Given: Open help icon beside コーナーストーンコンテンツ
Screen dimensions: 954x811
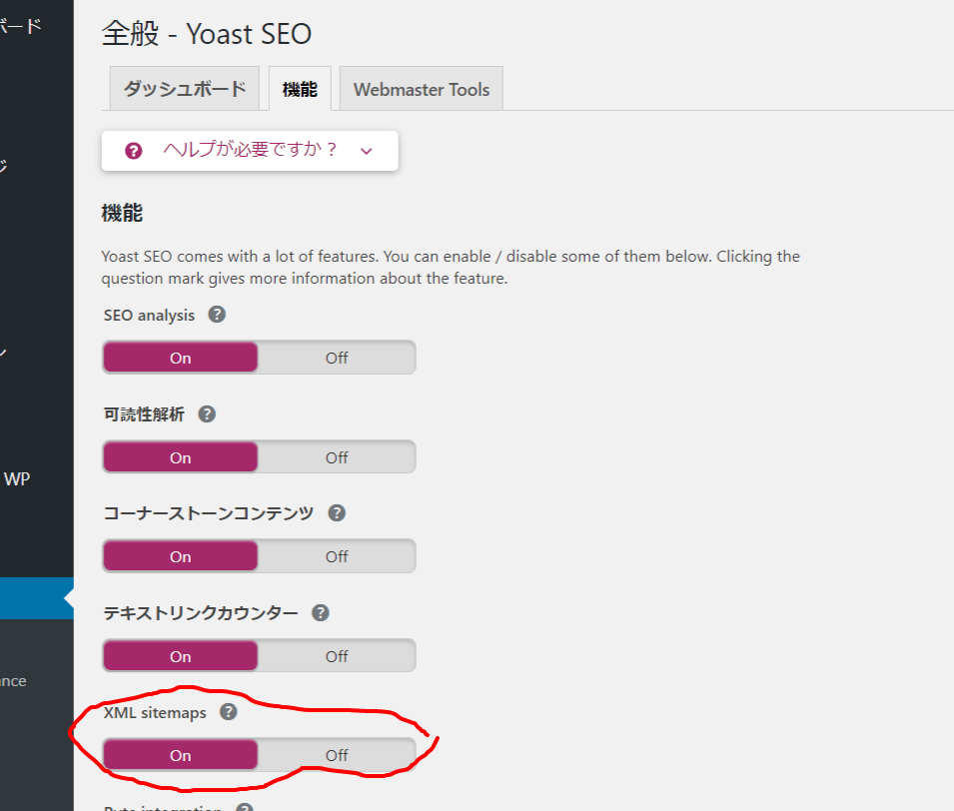Looking at the screenshot, I should [337, 513].
